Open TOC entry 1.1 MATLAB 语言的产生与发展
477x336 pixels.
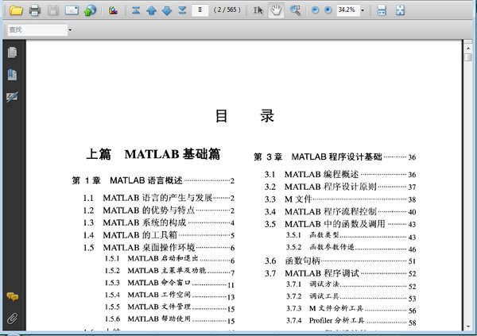click(158, 198)
